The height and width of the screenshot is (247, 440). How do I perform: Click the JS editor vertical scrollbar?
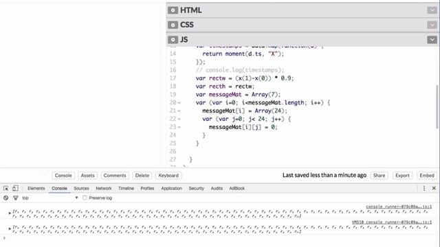(437, 106)
